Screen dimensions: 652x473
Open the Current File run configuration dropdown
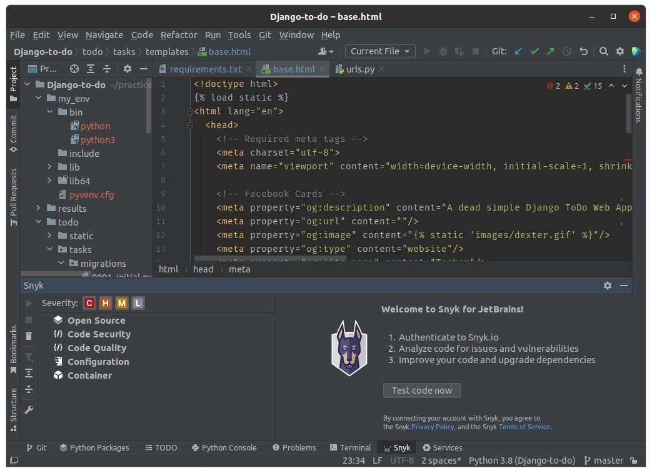[x=380, y=51]
